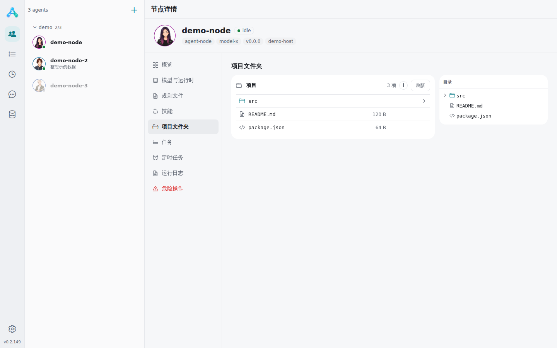Viewport: 557px width, 348px height.
Task: Click the v0.0.0 version tag
Action: [253, 41]
